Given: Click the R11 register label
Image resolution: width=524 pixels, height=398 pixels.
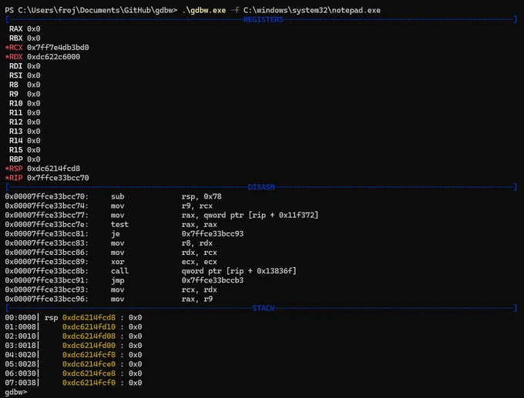Looking at the screenshot, I should pyautogui.click(x=15, y=113).
